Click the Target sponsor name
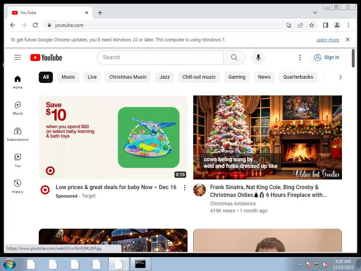 [88, 196]
